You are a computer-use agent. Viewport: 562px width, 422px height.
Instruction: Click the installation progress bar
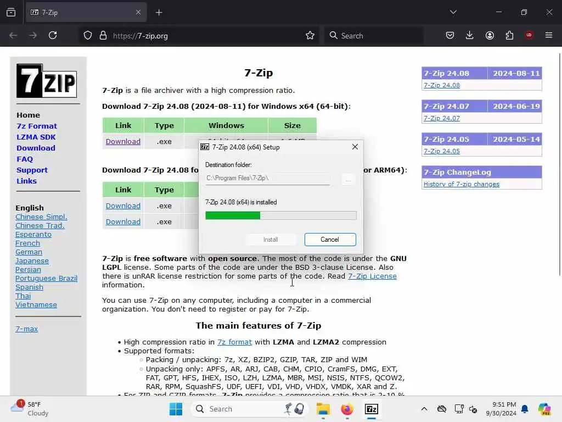click(280, 215)
